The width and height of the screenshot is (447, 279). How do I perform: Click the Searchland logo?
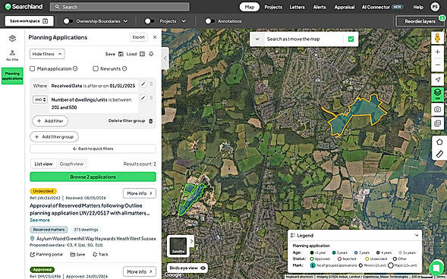coord(24,7)
